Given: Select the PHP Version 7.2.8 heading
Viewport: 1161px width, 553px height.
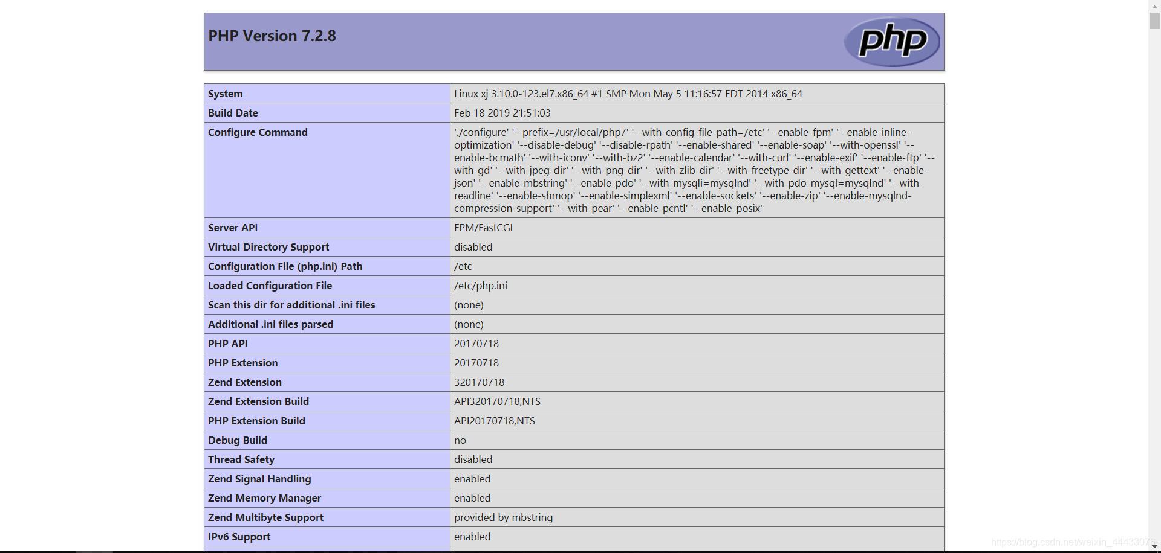Looking at the screenshot, I should point(272,36).
